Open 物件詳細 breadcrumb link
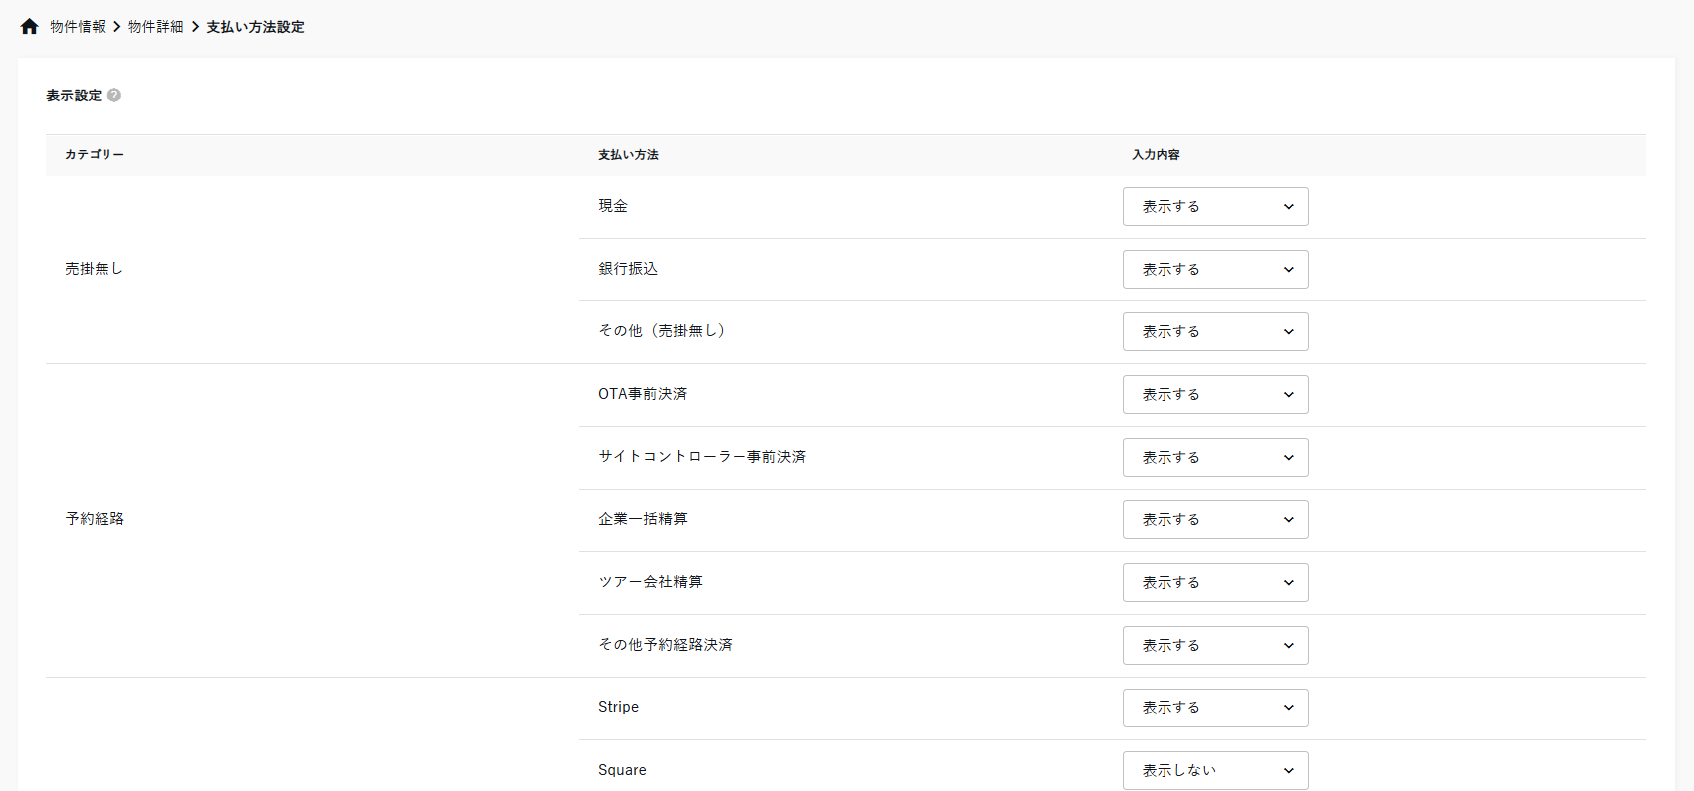1694x791 pixels. (x=156, y=27)
